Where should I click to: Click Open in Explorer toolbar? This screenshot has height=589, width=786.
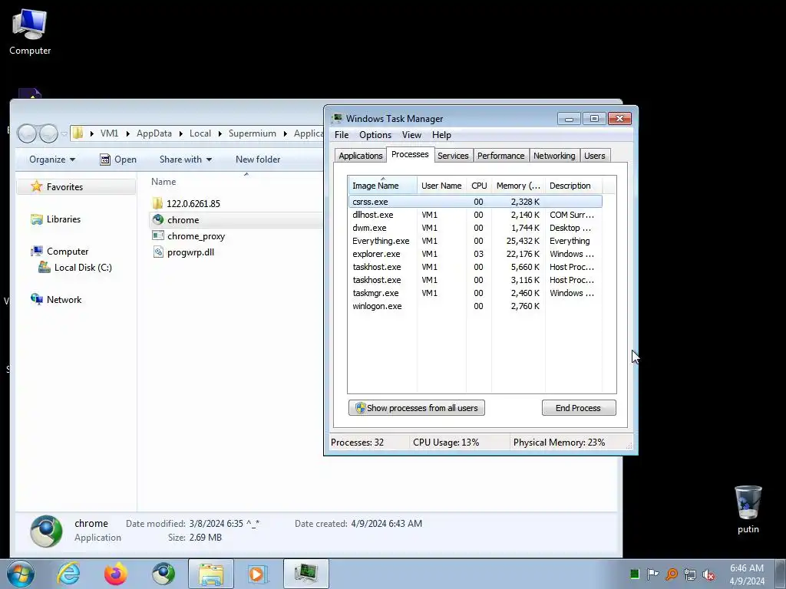pos(118,160)
